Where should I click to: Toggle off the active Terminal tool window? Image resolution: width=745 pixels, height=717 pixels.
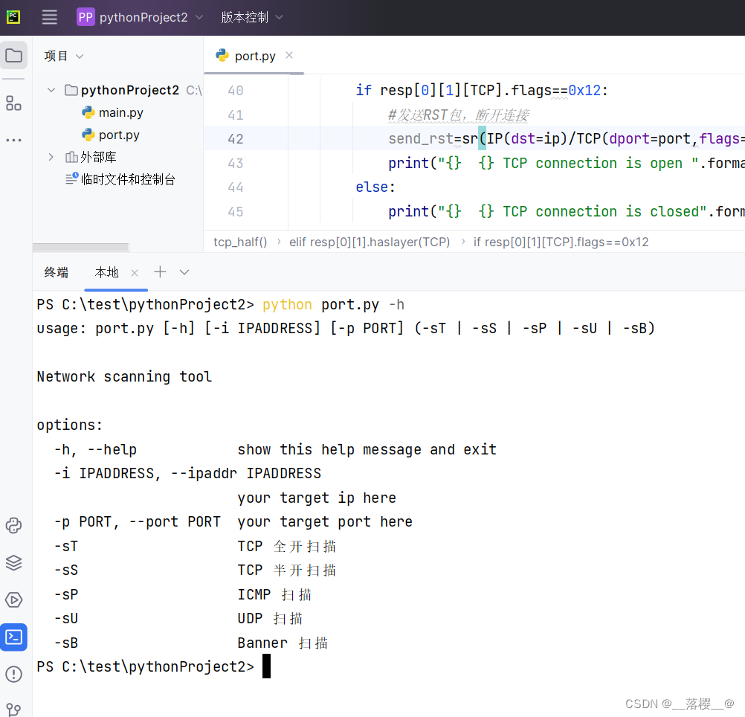[x=14, y=637]
